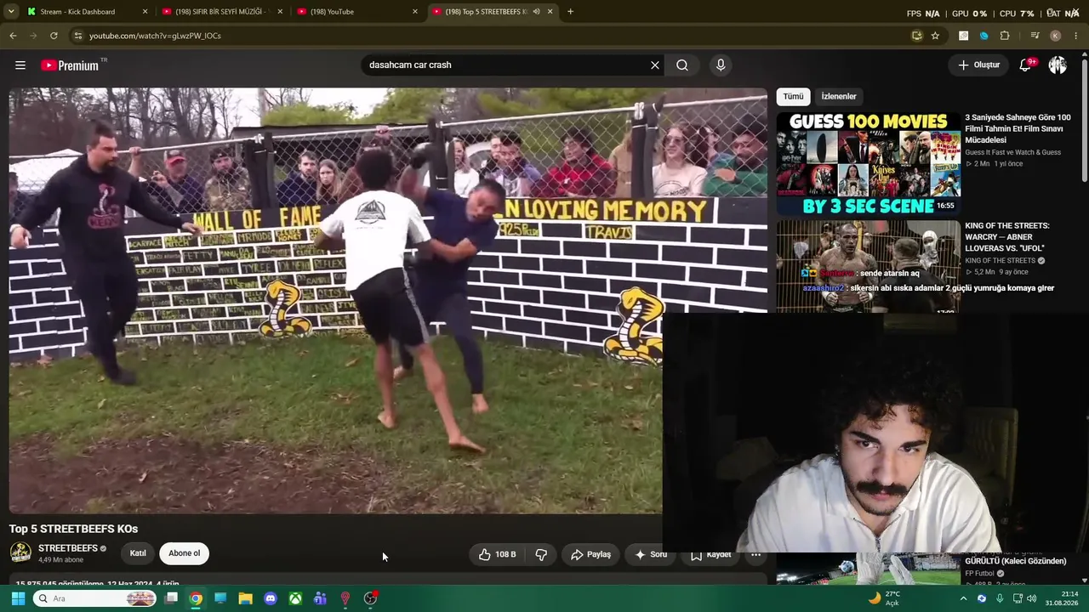Open King of the Streets Warcry thumbnail
Viewport: 1089px width, 612px height.
pyautogui.click(x=868, y=267)
